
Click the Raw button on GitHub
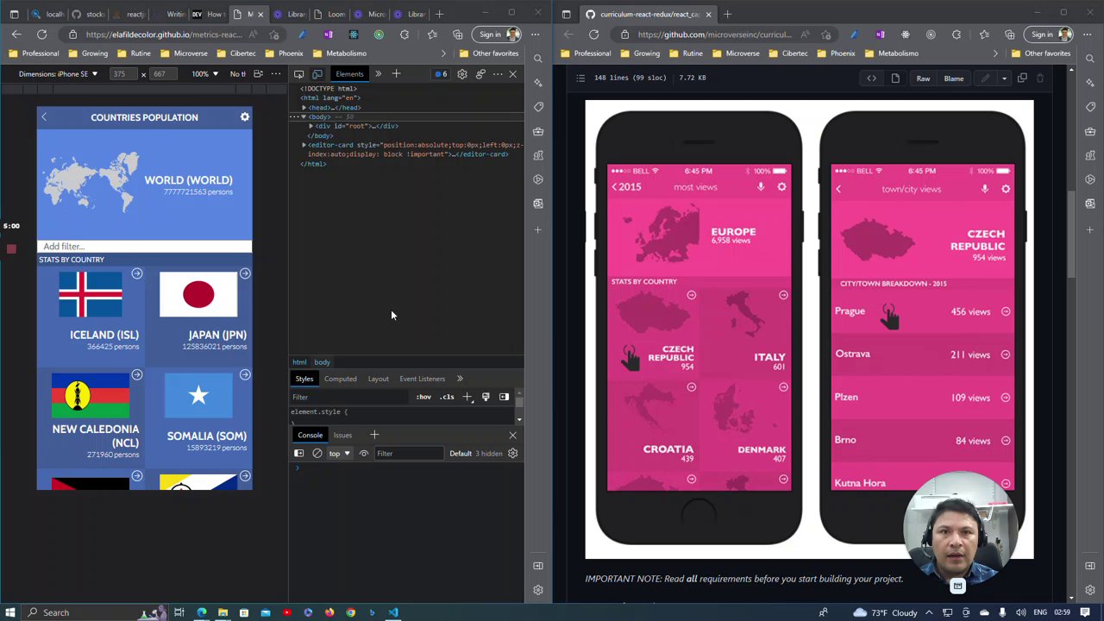923,78
